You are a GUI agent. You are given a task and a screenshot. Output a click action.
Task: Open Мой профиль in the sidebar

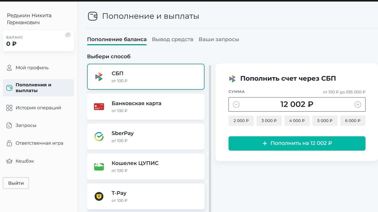pos(32,68)
